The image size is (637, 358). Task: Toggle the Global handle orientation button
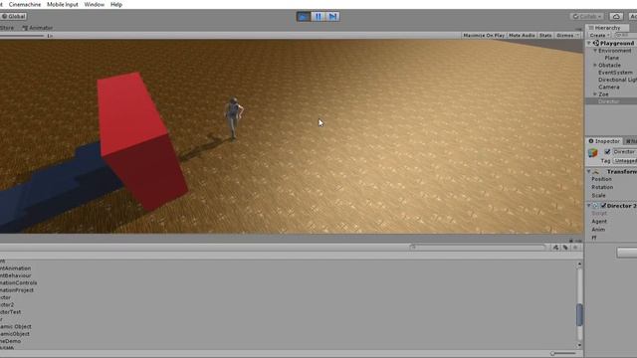[13, 17]
